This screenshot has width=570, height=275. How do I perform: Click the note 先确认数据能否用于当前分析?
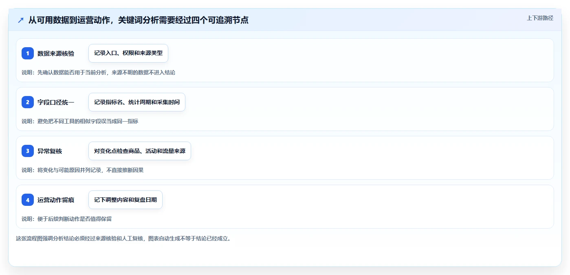[98, 72]
